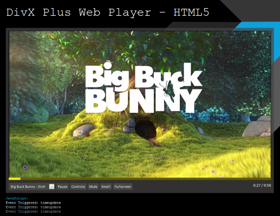Select the last faded timeupdate log line
This screenshot has width=280, height=216.
tap(33, 212)
